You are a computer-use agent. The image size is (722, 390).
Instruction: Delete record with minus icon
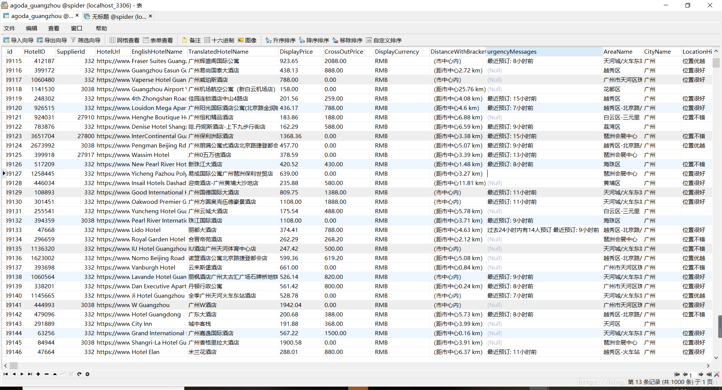tap(46, 374)
